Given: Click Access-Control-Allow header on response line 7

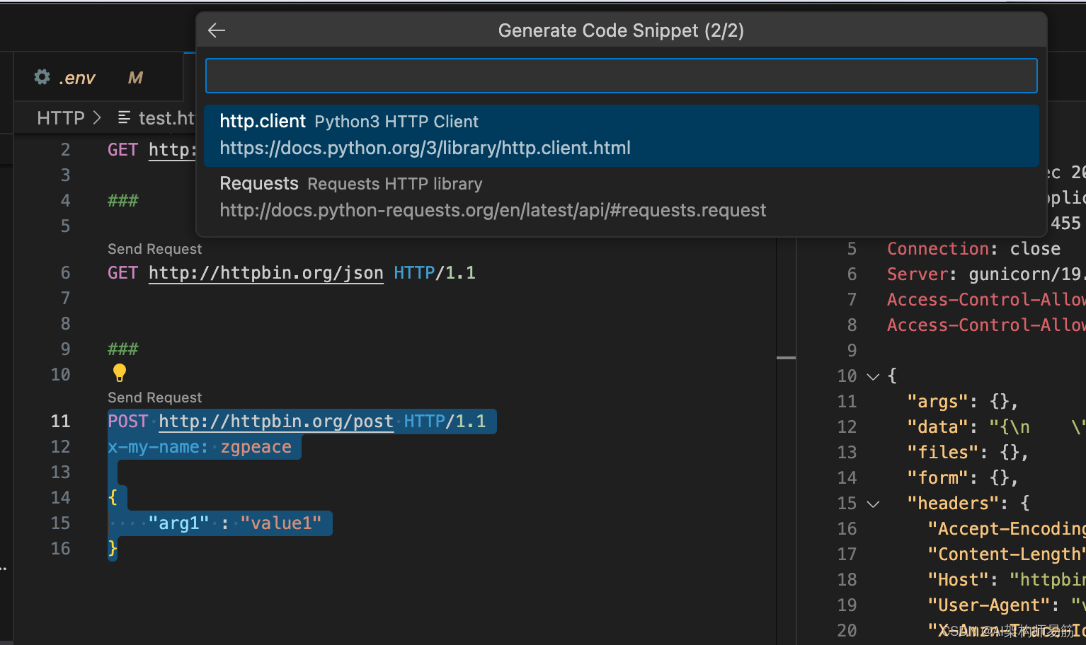Looking at the screenshot, I should (x=985, y=300).
